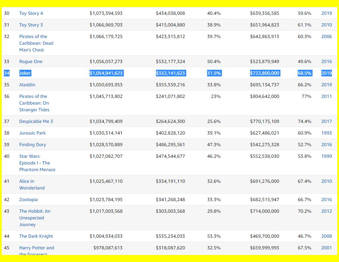Select the 2006 year link
Screen dimensions: 339x262
326,37
